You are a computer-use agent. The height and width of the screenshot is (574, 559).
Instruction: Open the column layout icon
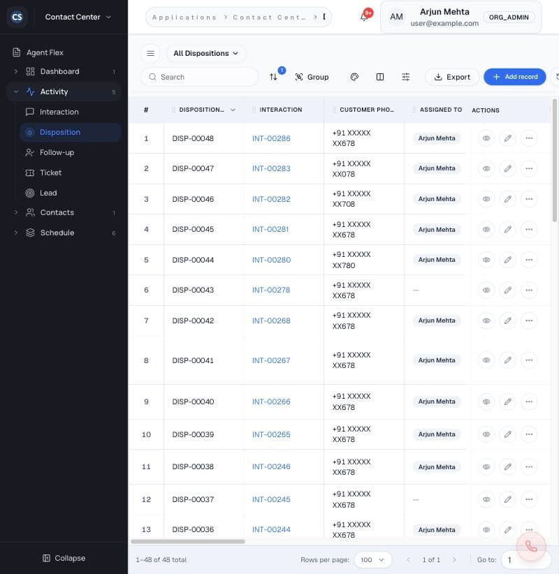click(x=380, y=77)
